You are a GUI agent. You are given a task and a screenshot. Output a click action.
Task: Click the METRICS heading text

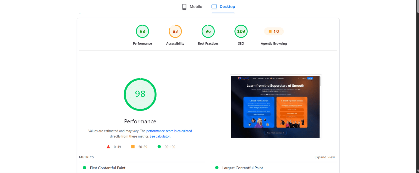(x=86, y=157)
